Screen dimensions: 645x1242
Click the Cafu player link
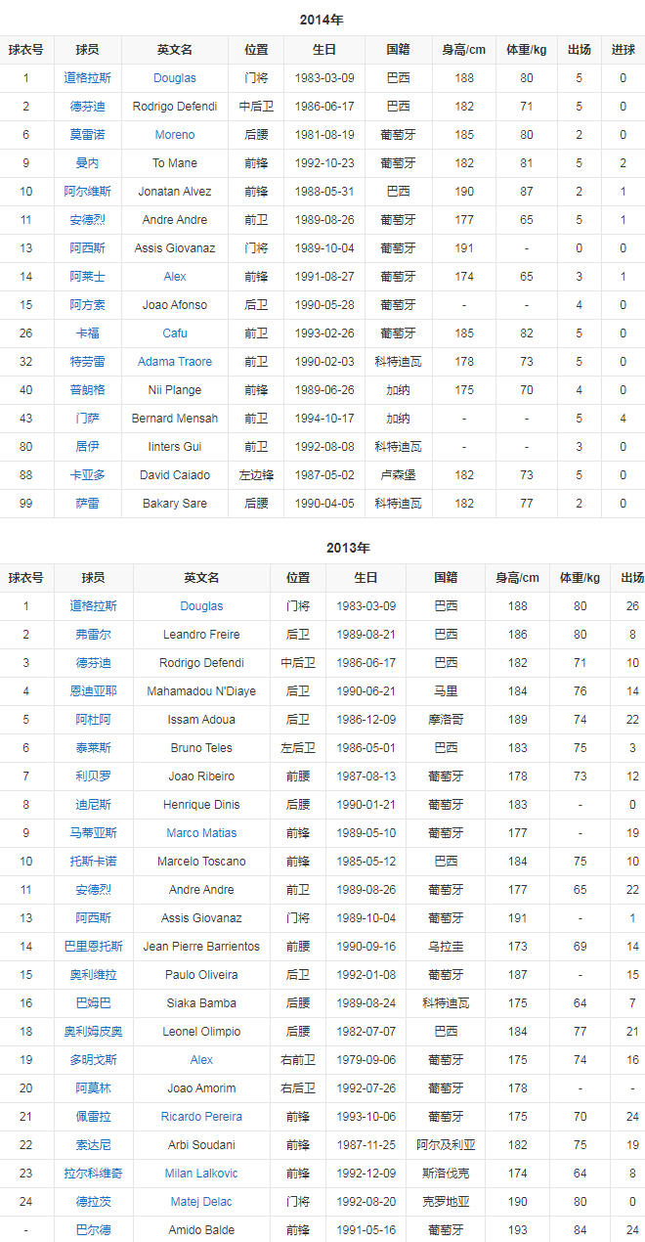click(x=175, y=333)
